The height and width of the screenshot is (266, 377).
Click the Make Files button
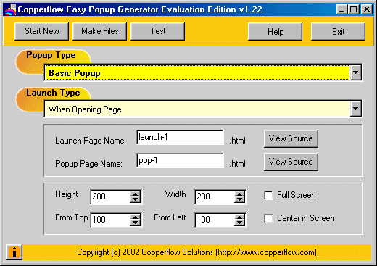(x=99, y=31)
